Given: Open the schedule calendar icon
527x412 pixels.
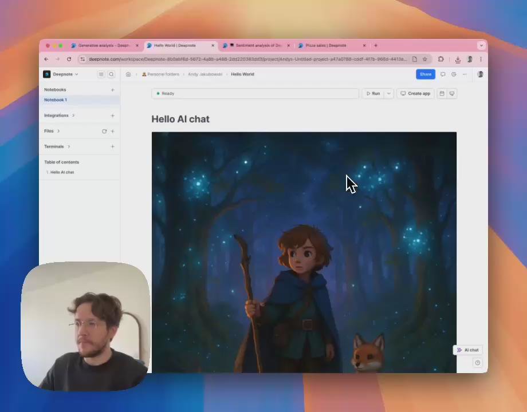Looking at the screenshot, I should 442,93.
